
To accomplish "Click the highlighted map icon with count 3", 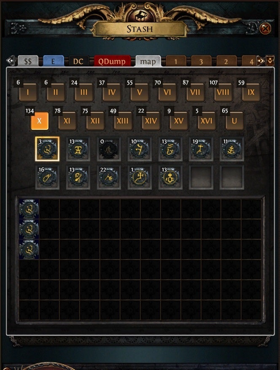I will 47,149.
